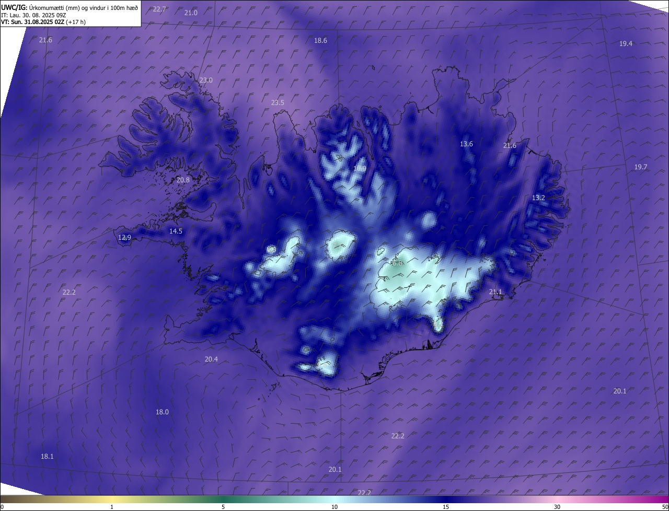Click the 19.7 value on the map
The height and width of the screenshot is (511, 669).
(641, 167)
